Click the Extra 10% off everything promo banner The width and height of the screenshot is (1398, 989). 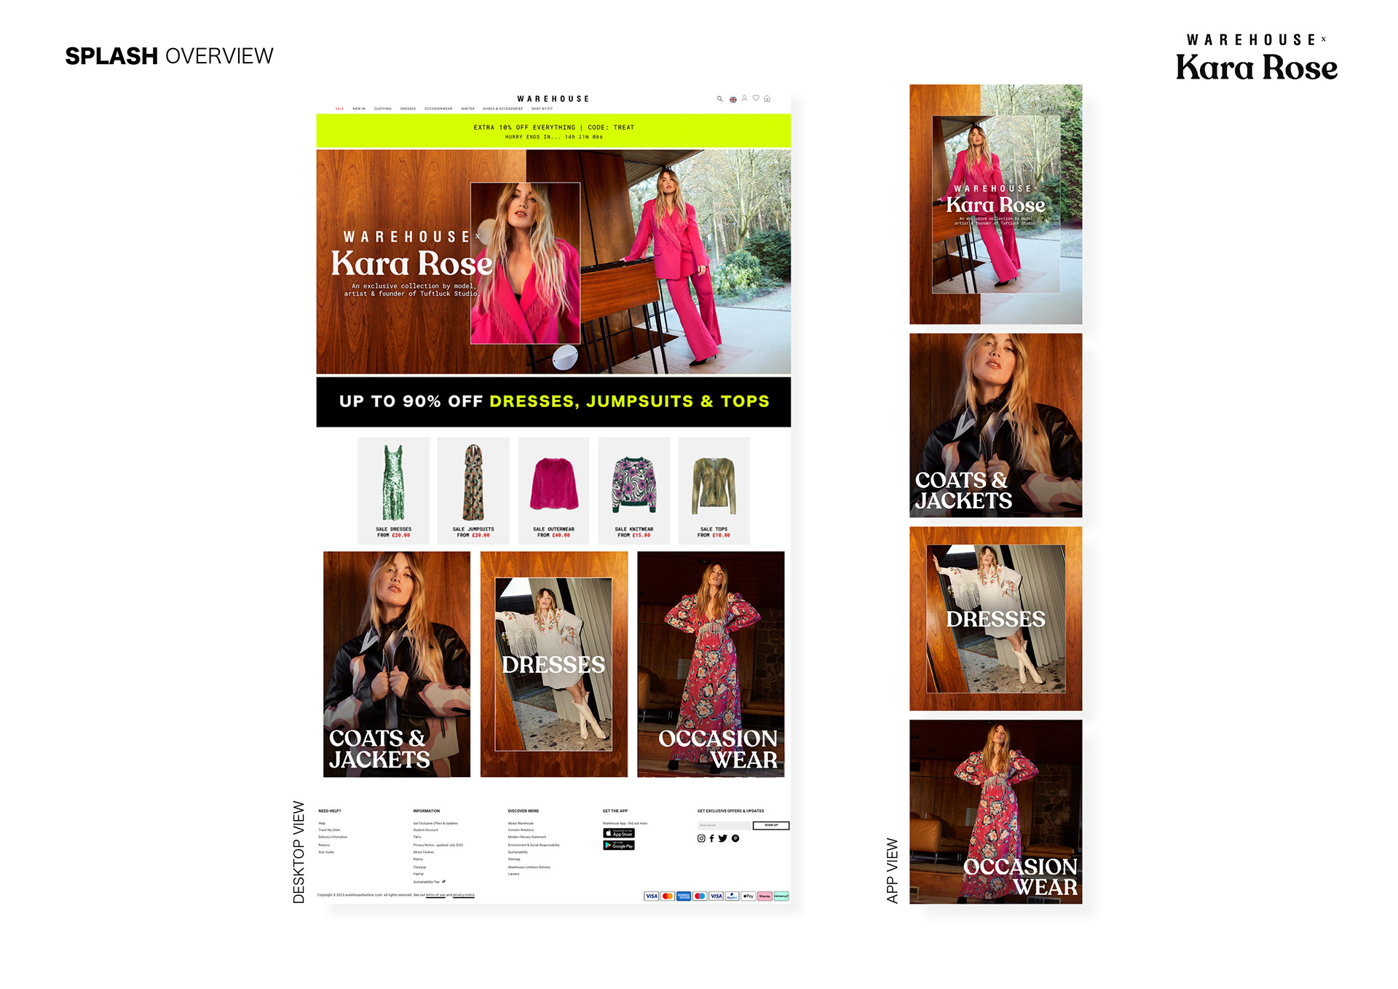(553, 131)
